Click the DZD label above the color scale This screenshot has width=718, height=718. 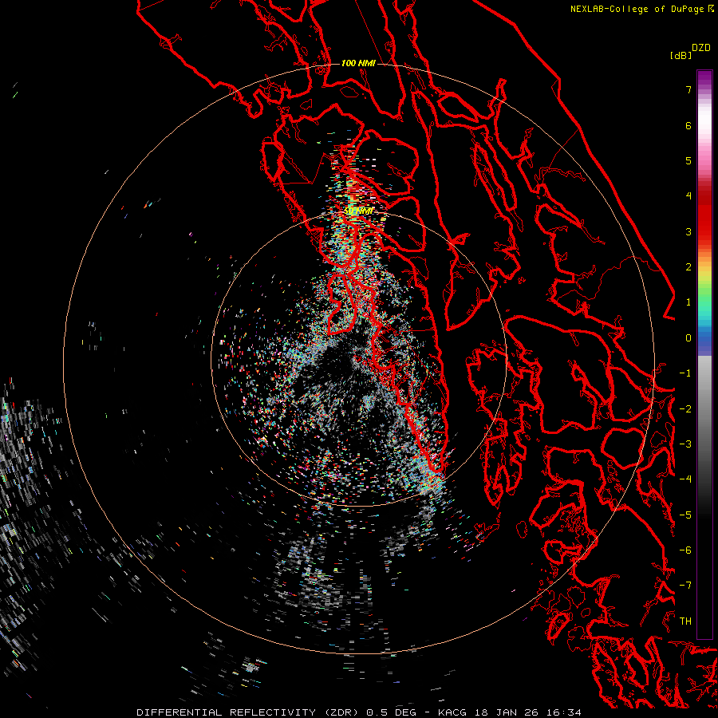click(701, 48)
